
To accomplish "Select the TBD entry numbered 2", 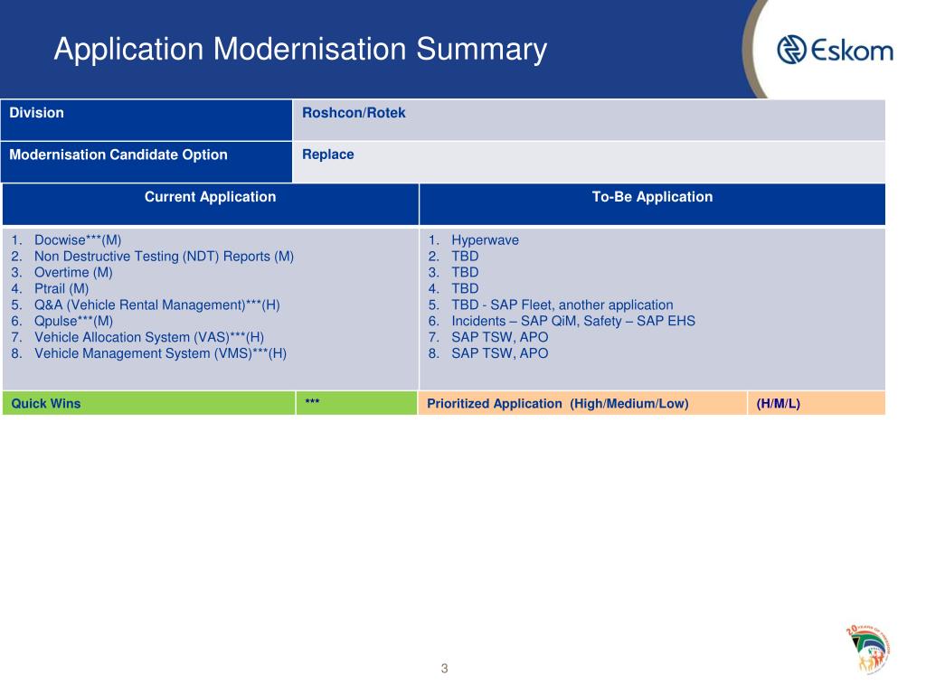I will 465,256.
